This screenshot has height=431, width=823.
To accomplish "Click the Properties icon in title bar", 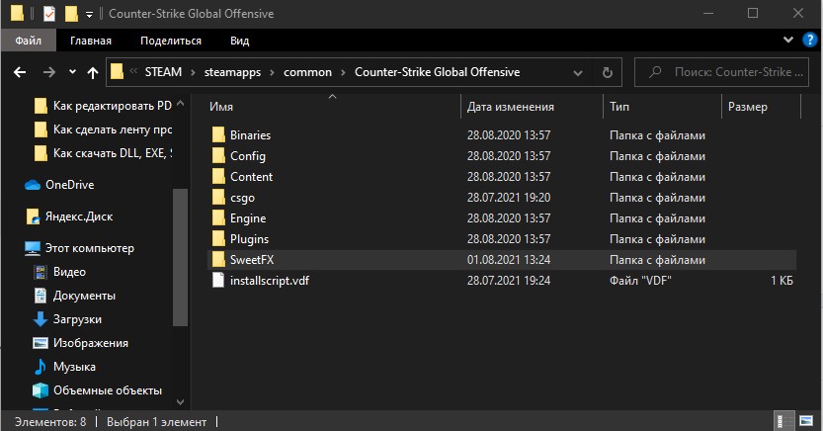I will tap(48, 14).
